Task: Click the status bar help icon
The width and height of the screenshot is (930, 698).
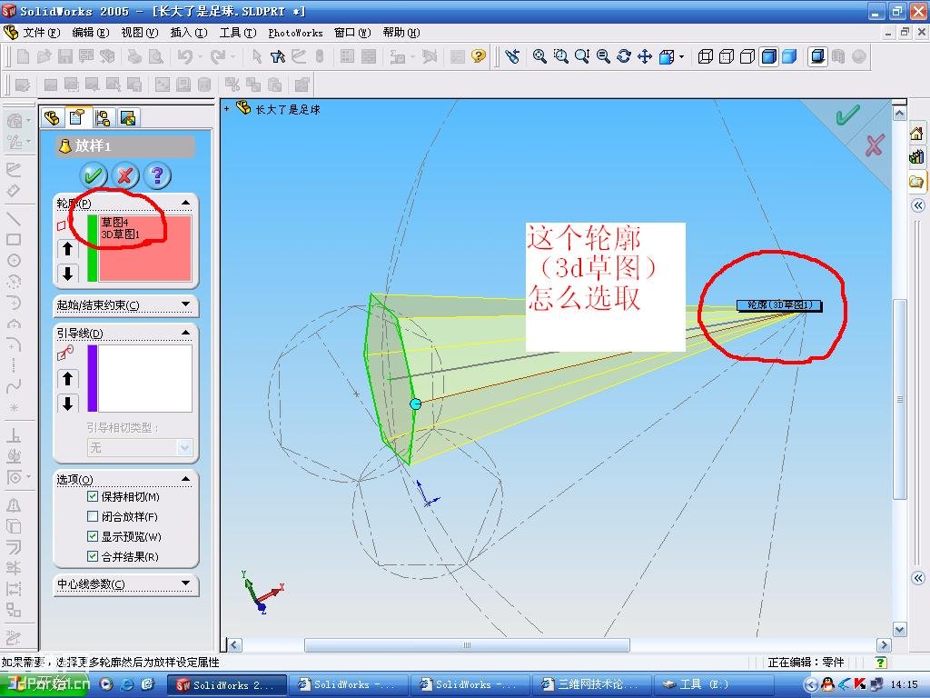Action: (x=881, y=663)
